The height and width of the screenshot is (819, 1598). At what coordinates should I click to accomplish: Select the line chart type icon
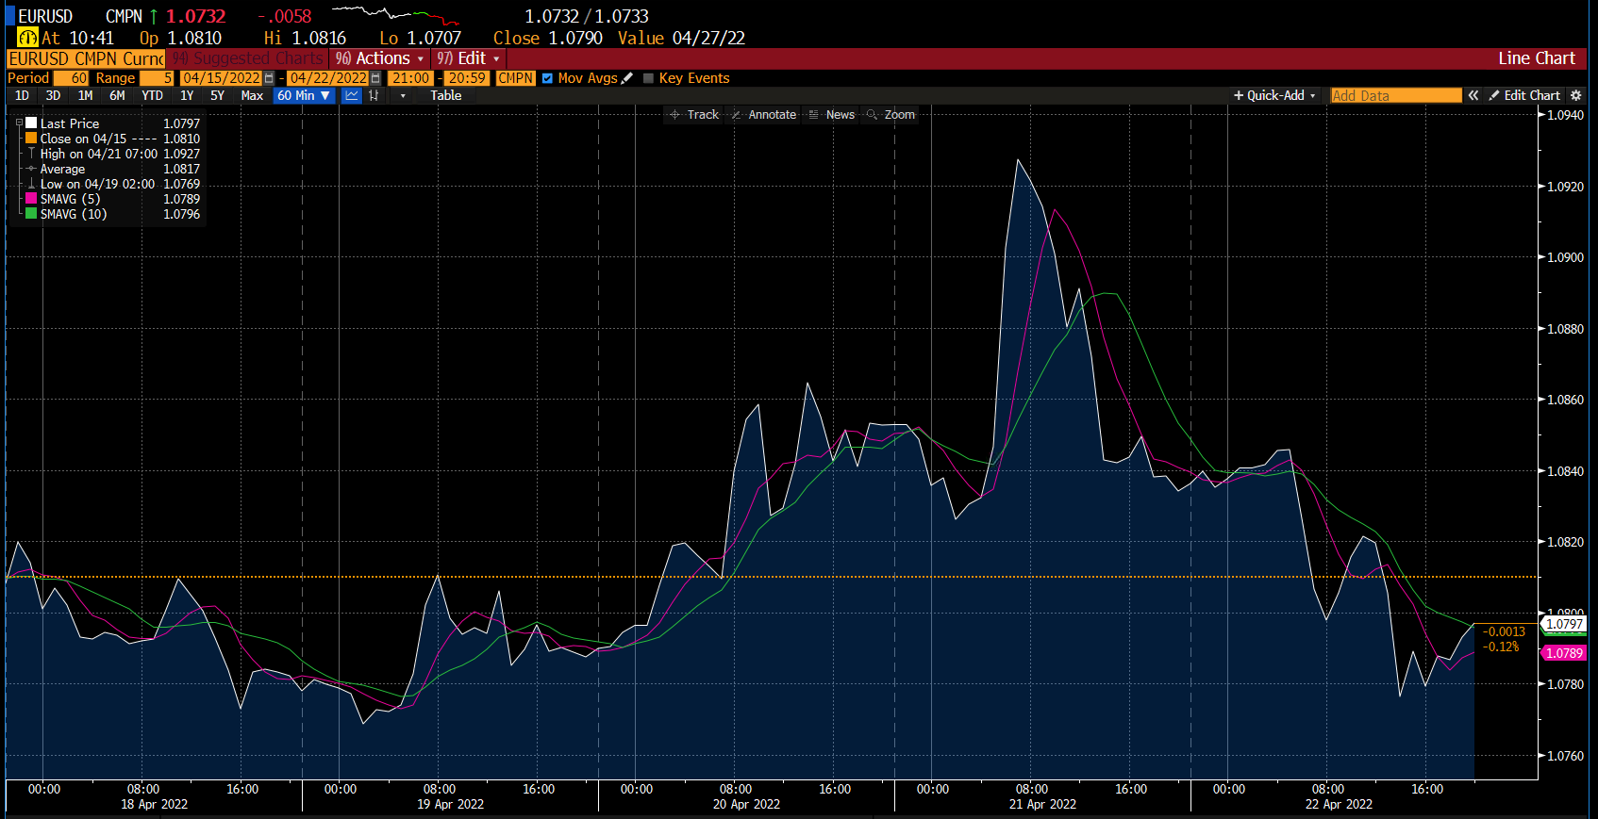click(352, 96)
